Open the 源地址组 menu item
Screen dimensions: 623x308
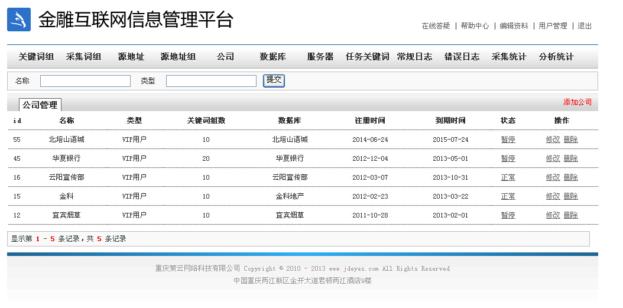point(178,57)
